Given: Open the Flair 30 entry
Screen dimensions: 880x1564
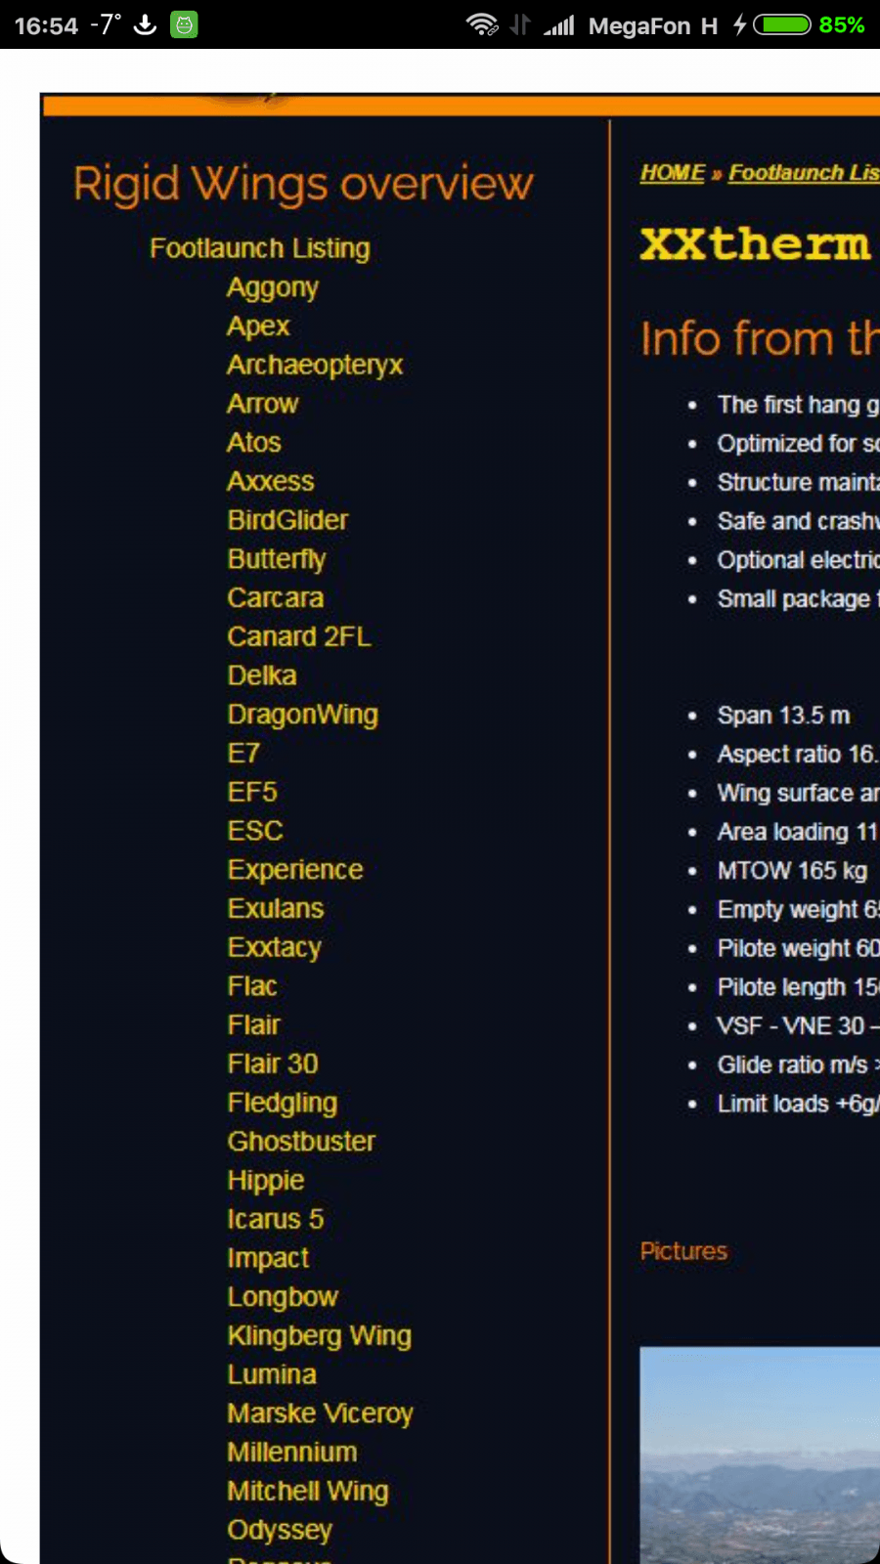Looking at the screenshot, I should pos(273,1064).
